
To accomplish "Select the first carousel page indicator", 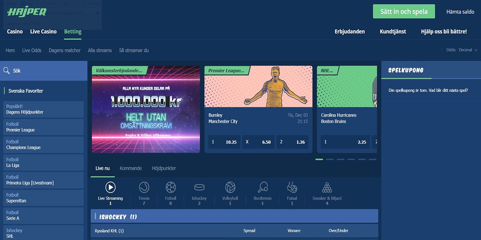I will click(x=319, y=159).
